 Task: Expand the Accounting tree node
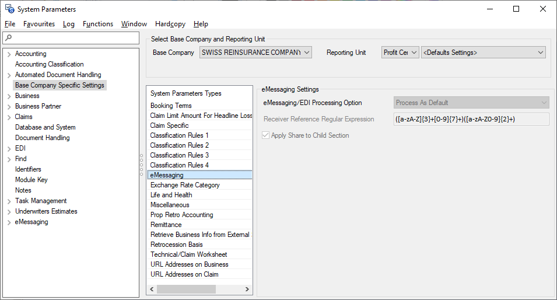9,54
